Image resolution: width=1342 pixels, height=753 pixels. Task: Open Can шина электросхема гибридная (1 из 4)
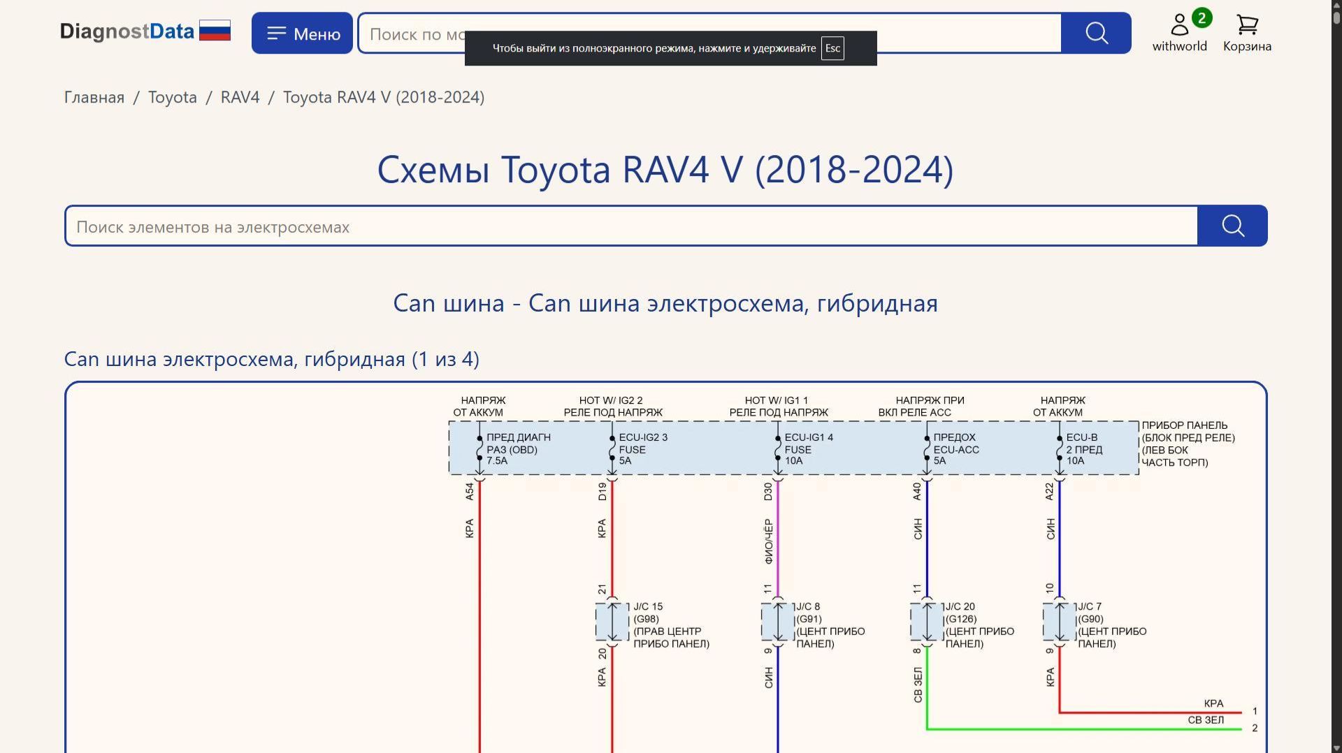point(272,358)
